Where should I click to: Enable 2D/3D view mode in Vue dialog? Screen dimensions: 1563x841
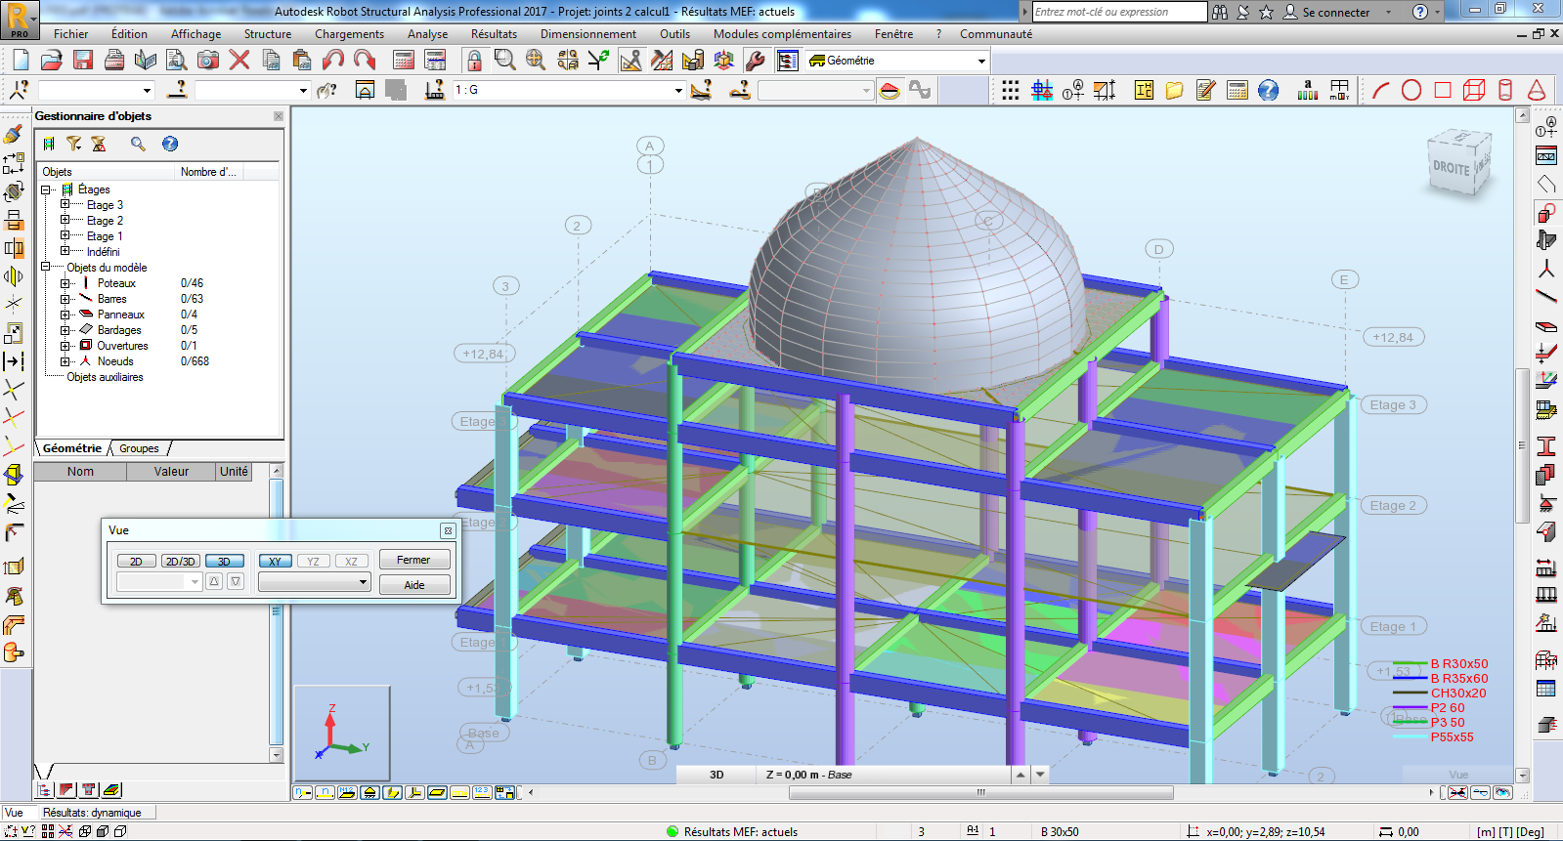[x=181, y=562]
